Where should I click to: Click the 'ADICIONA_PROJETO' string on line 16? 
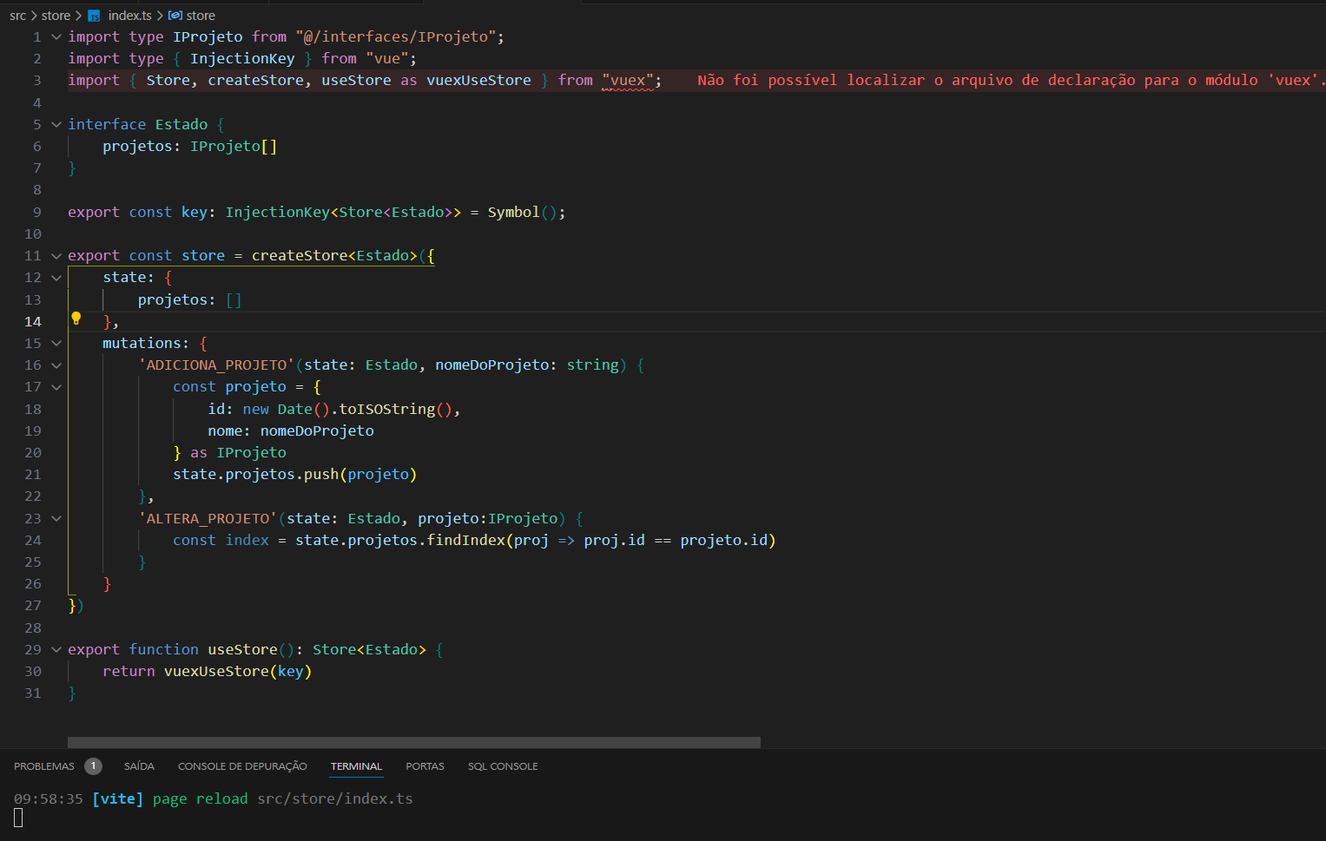point(216,365)
